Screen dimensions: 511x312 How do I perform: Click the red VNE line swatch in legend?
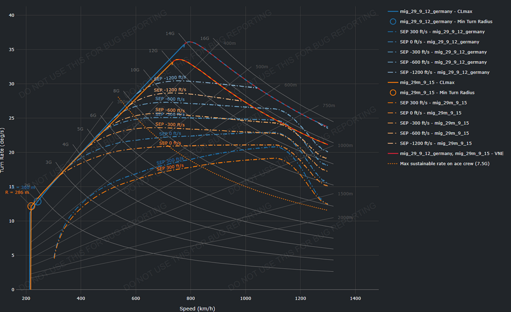coord(392,153)
